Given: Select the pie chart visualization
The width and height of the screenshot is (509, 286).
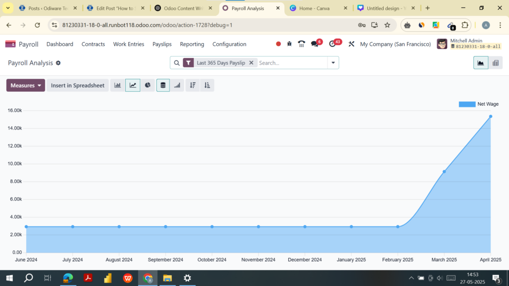Looking at the screenshot, I should click(x=147, y=85).
